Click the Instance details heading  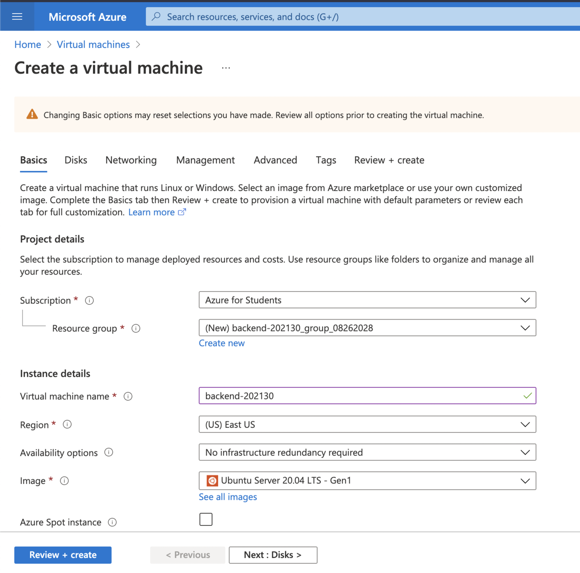click(x=55, y=374)
